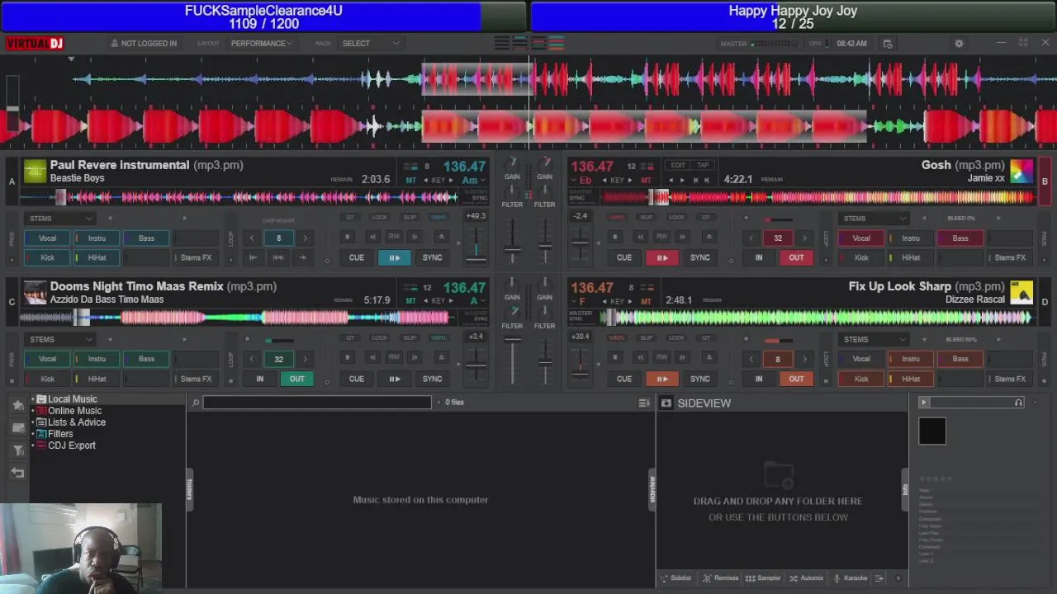The image size is (1057, 594).
Task: Open STEMS dropdown on deck A
Action: pos(59,219)
